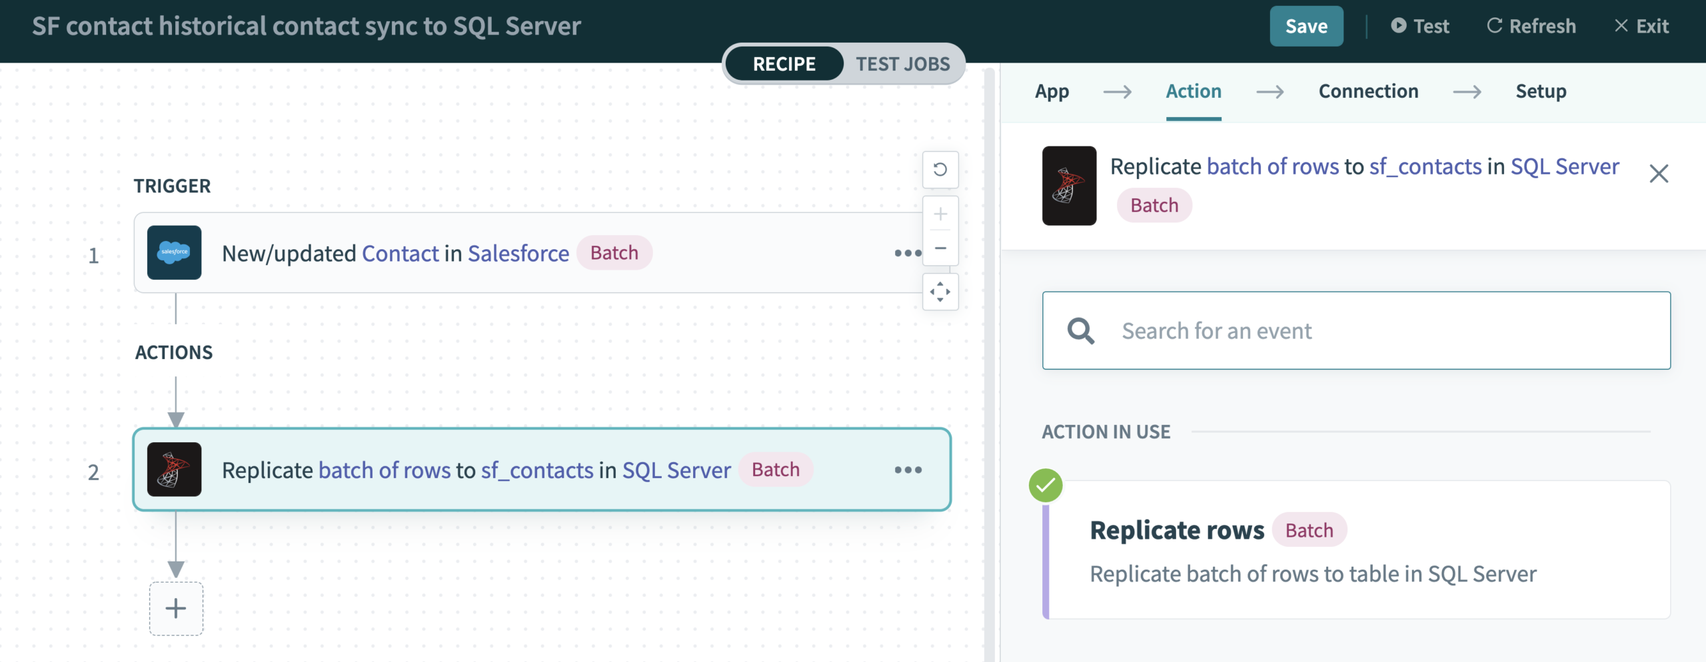This screenshot has height=662, width=1706.
Task: Open the Setup step tab
Action: (x=1541, y=91)
